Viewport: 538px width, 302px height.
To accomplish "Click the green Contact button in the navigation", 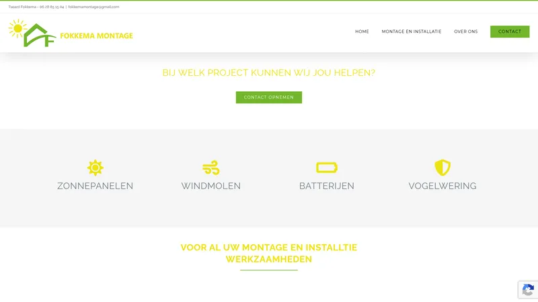I will pos(510,32).
